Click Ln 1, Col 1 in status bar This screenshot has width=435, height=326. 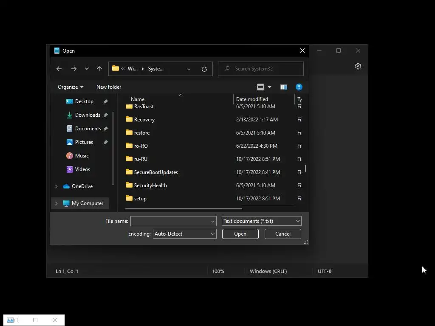point(67,271)
